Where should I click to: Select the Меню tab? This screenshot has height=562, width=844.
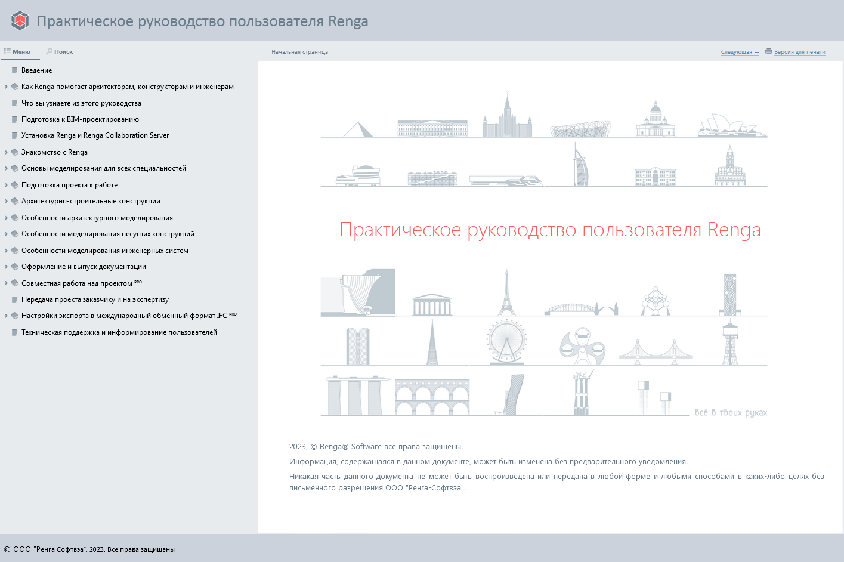[18, 52]
